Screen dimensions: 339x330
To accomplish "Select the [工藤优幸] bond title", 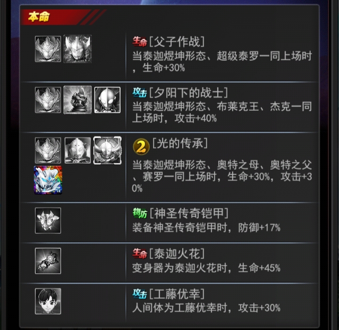I will pos(177,294).
